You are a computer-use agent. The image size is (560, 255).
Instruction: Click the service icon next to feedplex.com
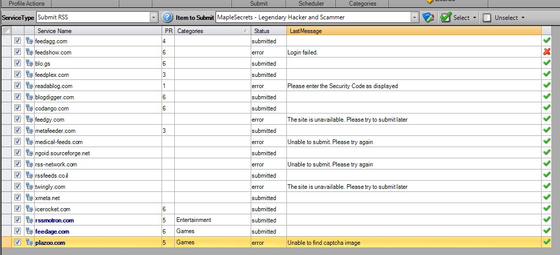pos(29,74)
